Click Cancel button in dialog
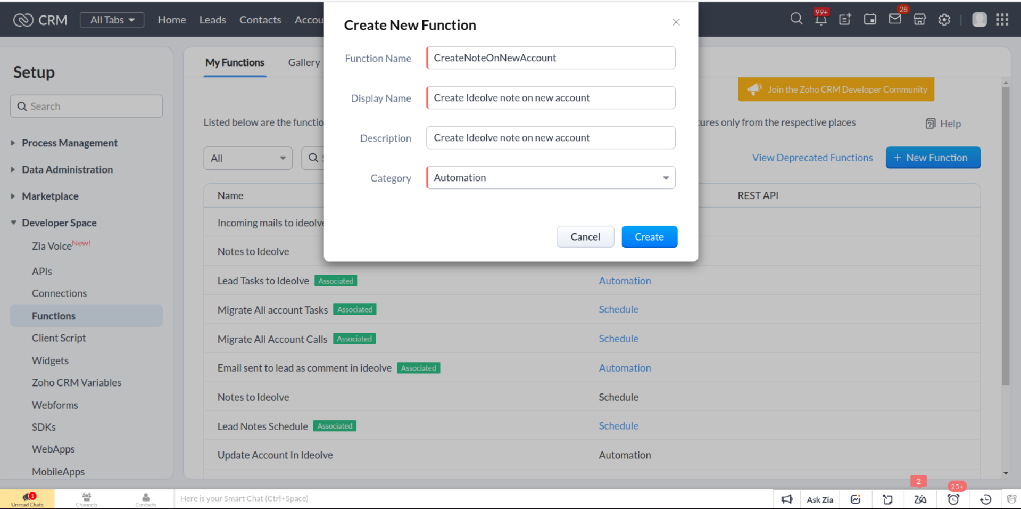The image size is (1021, 509). (585, 237)
